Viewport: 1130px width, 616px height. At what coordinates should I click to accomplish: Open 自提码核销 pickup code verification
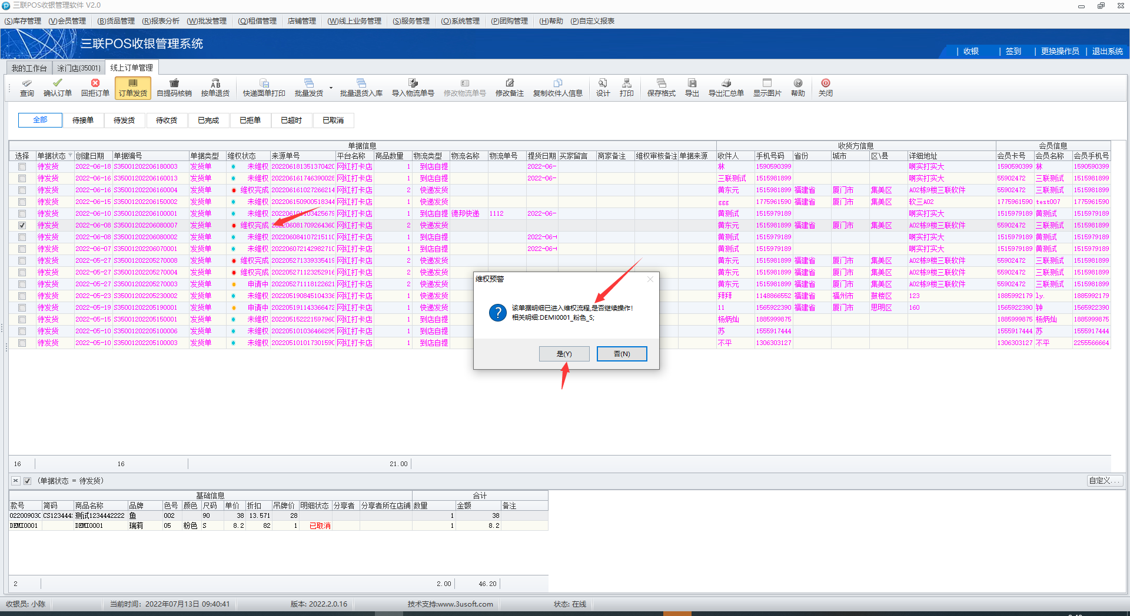(174, 88)
